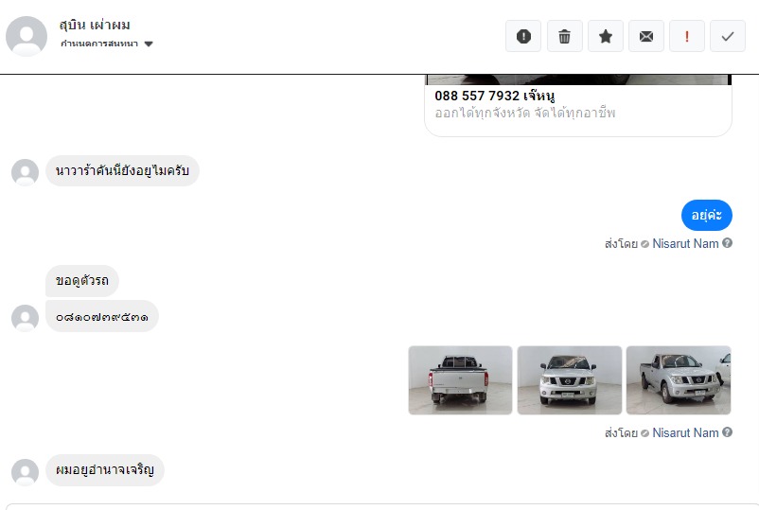The width and height of the screenshot is (759, 510).
Task: Click avatar beside นาวาร่า message
Action: coord(26,172)
